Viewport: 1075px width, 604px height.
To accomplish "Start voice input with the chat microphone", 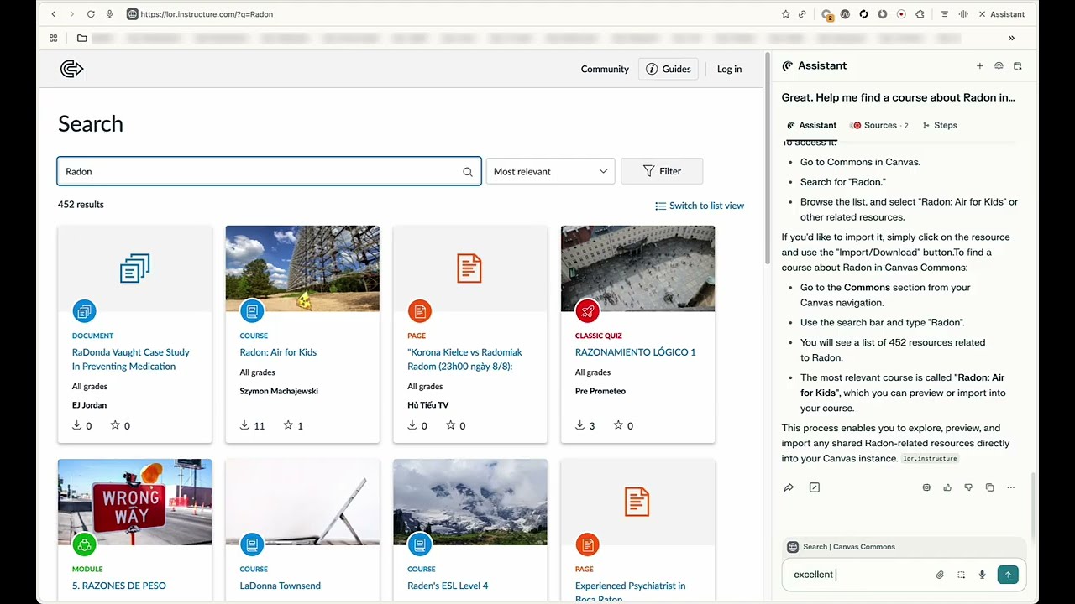I will coord(982,575).
